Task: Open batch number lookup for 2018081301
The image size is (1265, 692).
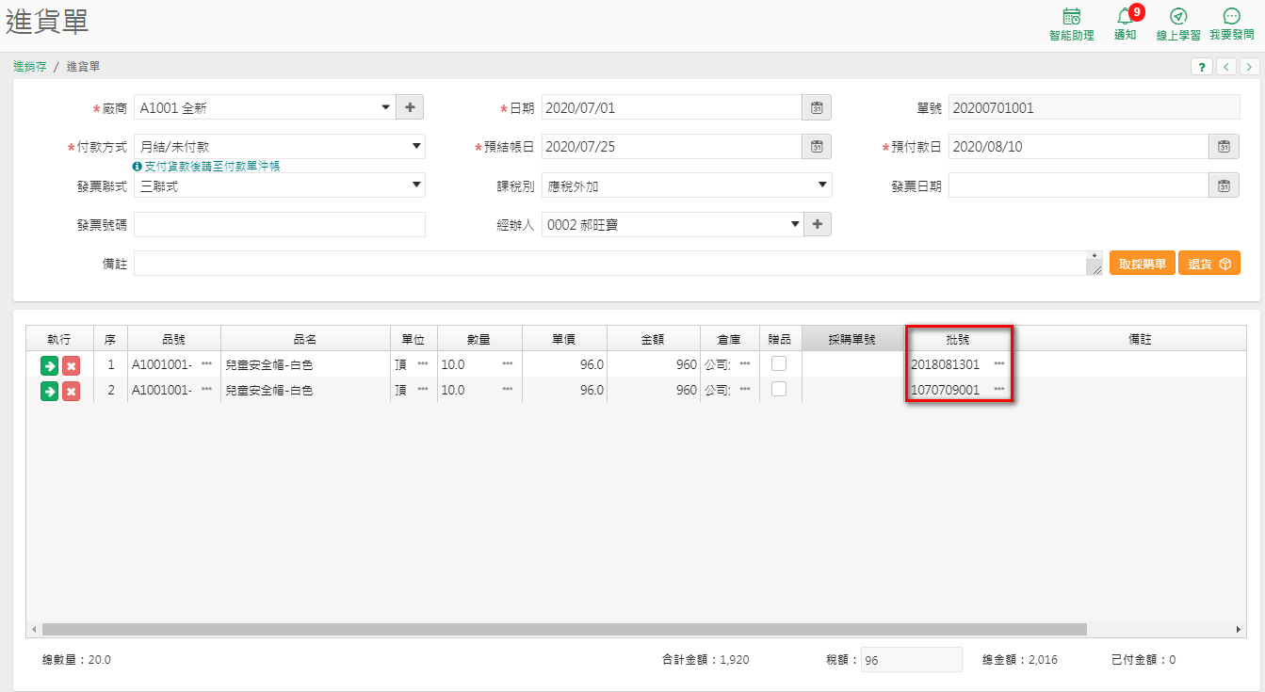Action: tap(998, 363)
